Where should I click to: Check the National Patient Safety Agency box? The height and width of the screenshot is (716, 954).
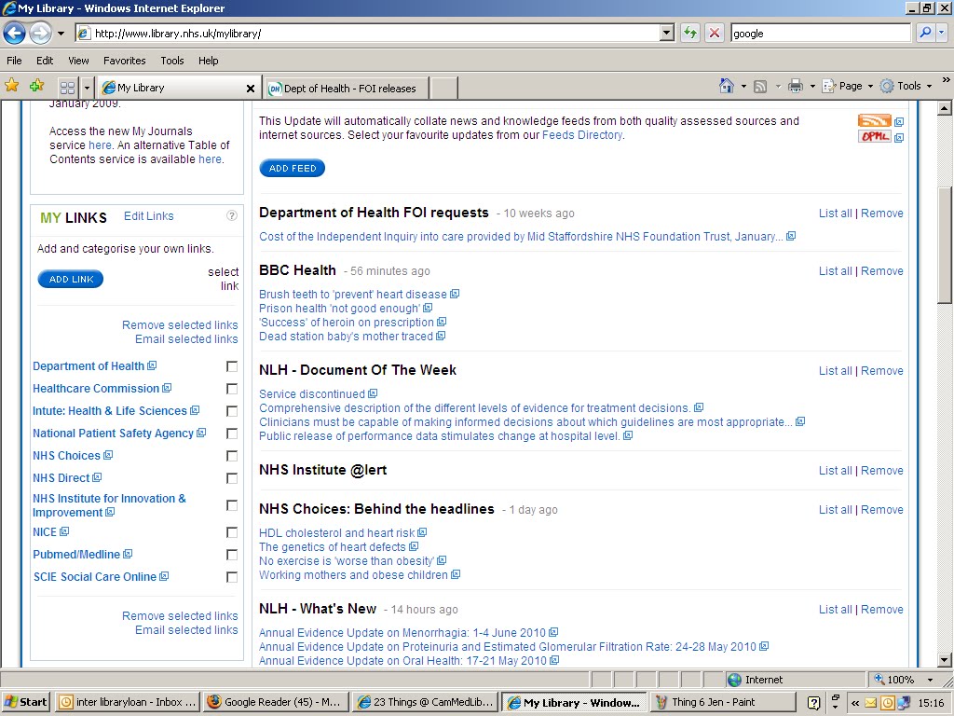click(232, 434)
